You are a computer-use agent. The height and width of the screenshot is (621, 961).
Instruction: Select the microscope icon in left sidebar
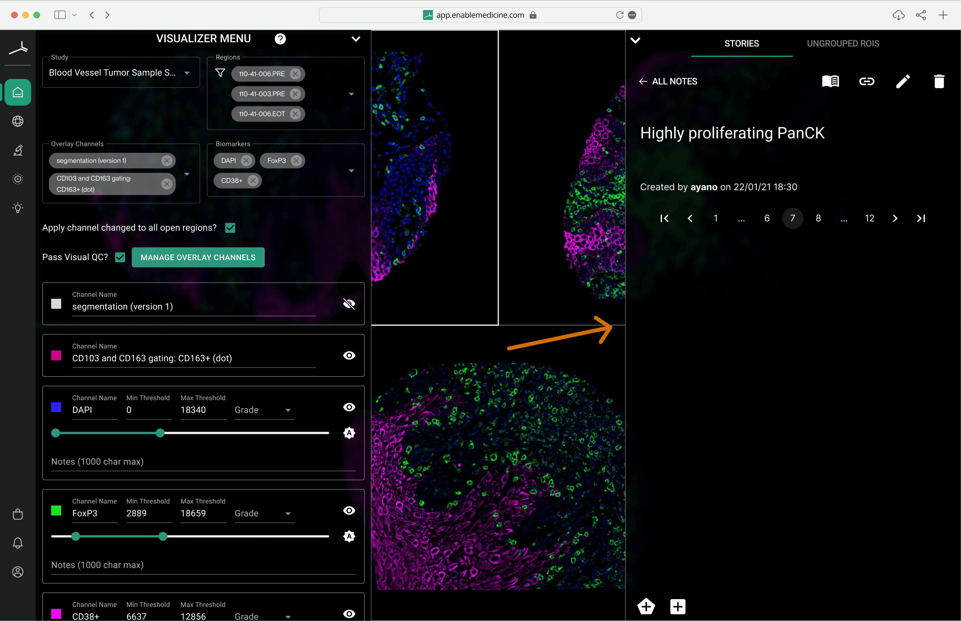[x=18, y=150]
